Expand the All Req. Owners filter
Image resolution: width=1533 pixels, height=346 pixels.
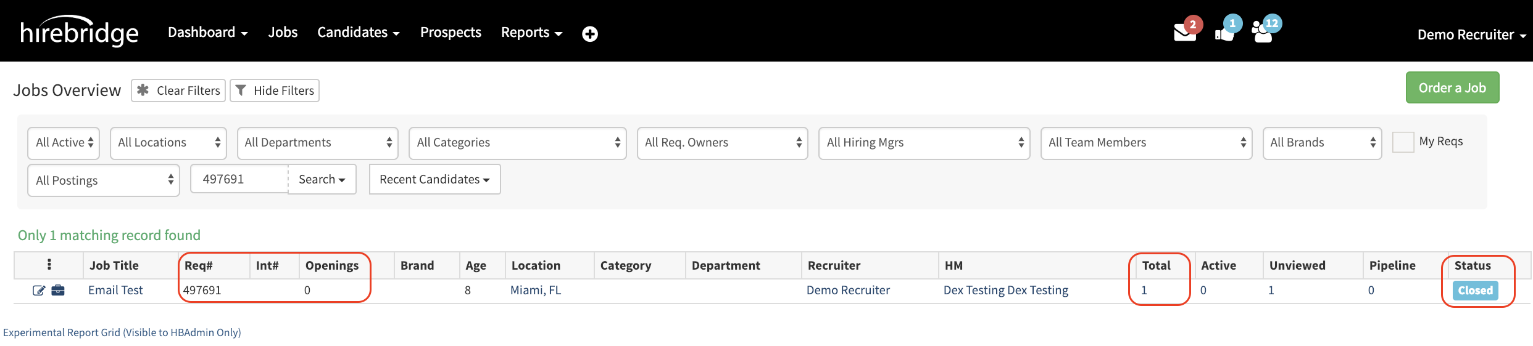point(723,143)
